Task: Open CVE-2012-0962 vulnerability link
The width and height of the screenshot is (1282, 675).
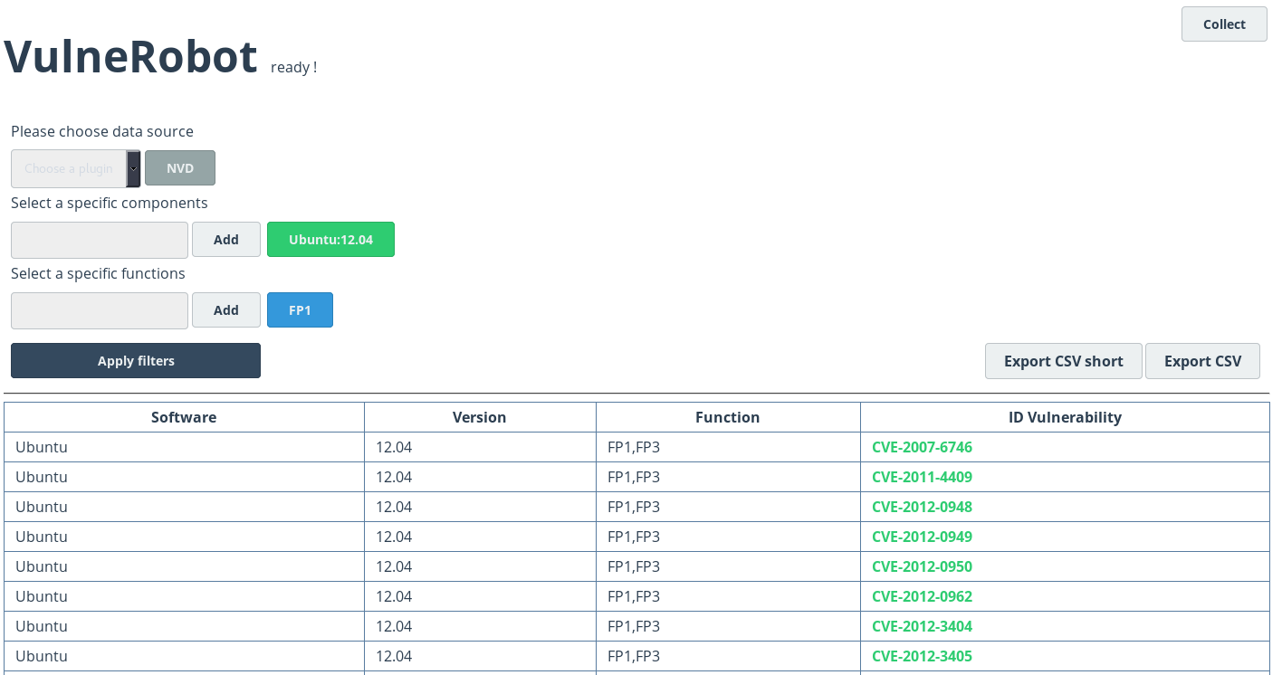Action: [x=922, y=596]
